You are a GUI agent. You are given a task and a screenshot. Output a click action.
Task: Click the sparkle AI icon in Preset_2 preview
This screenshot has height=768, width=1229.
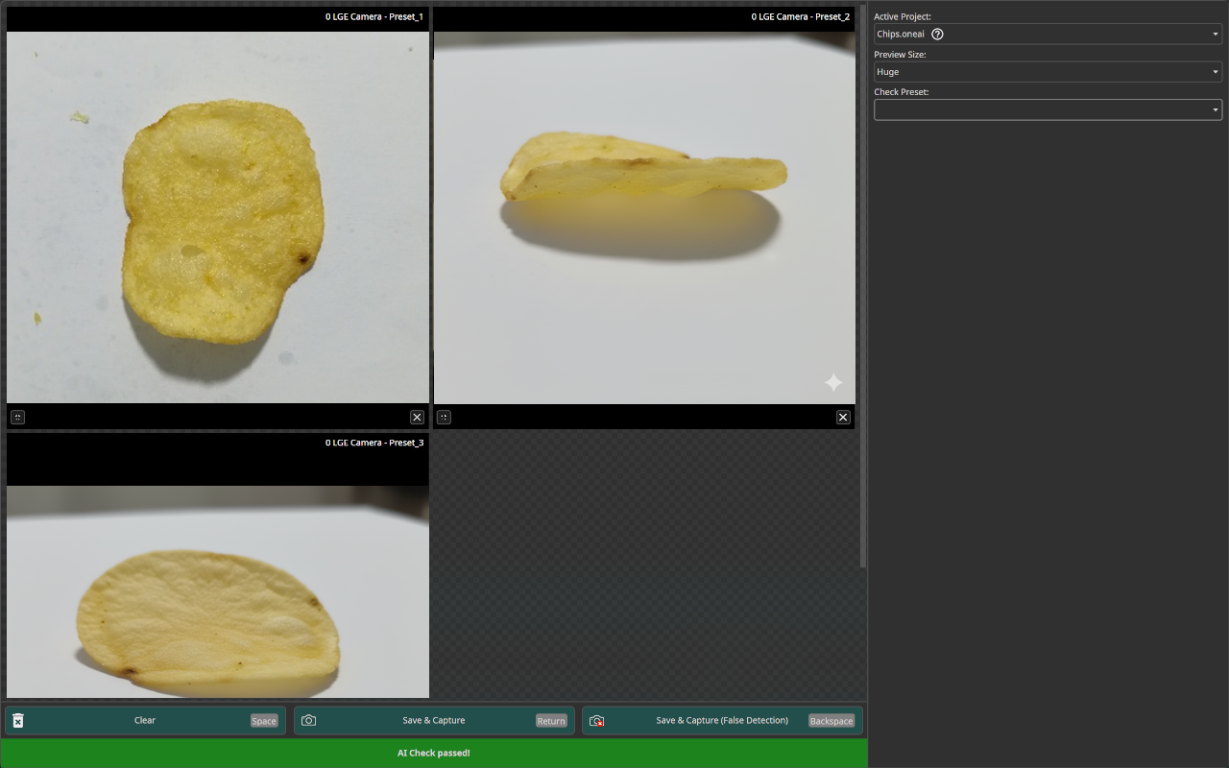click(833, 382)
